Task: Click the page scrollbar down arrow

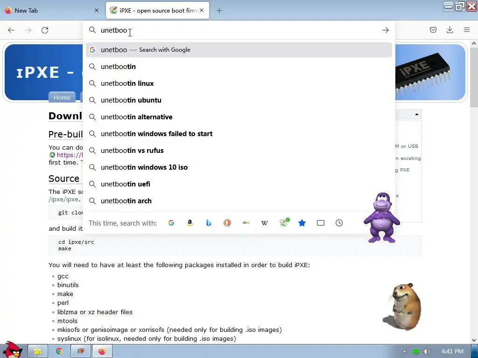Action: pyautogui.click(x=474, y=340)
